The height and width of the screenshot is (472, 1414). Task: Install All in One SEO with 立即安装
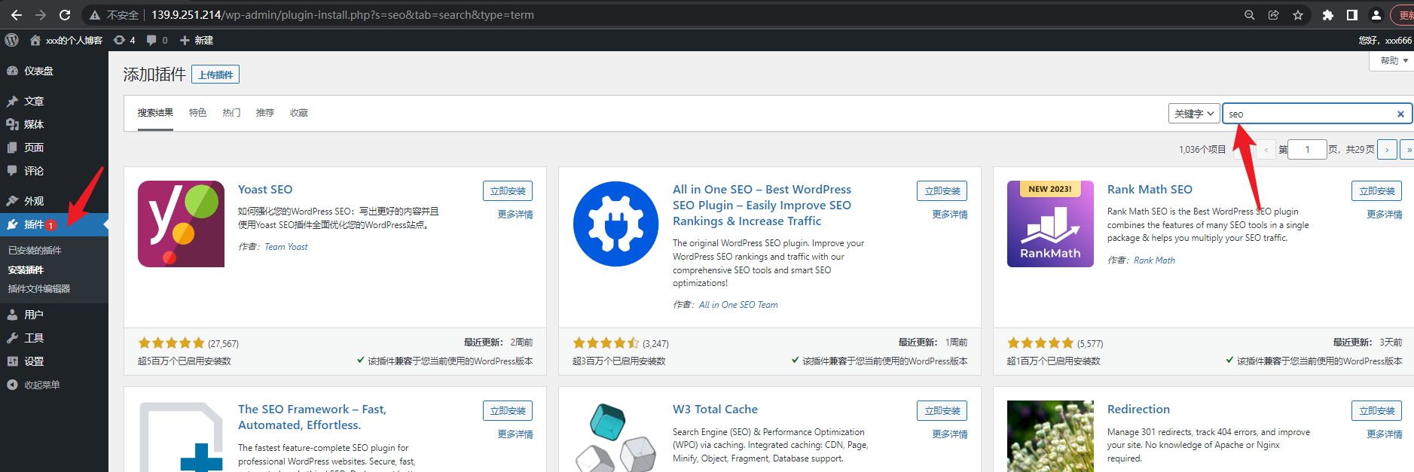[942, 191]
